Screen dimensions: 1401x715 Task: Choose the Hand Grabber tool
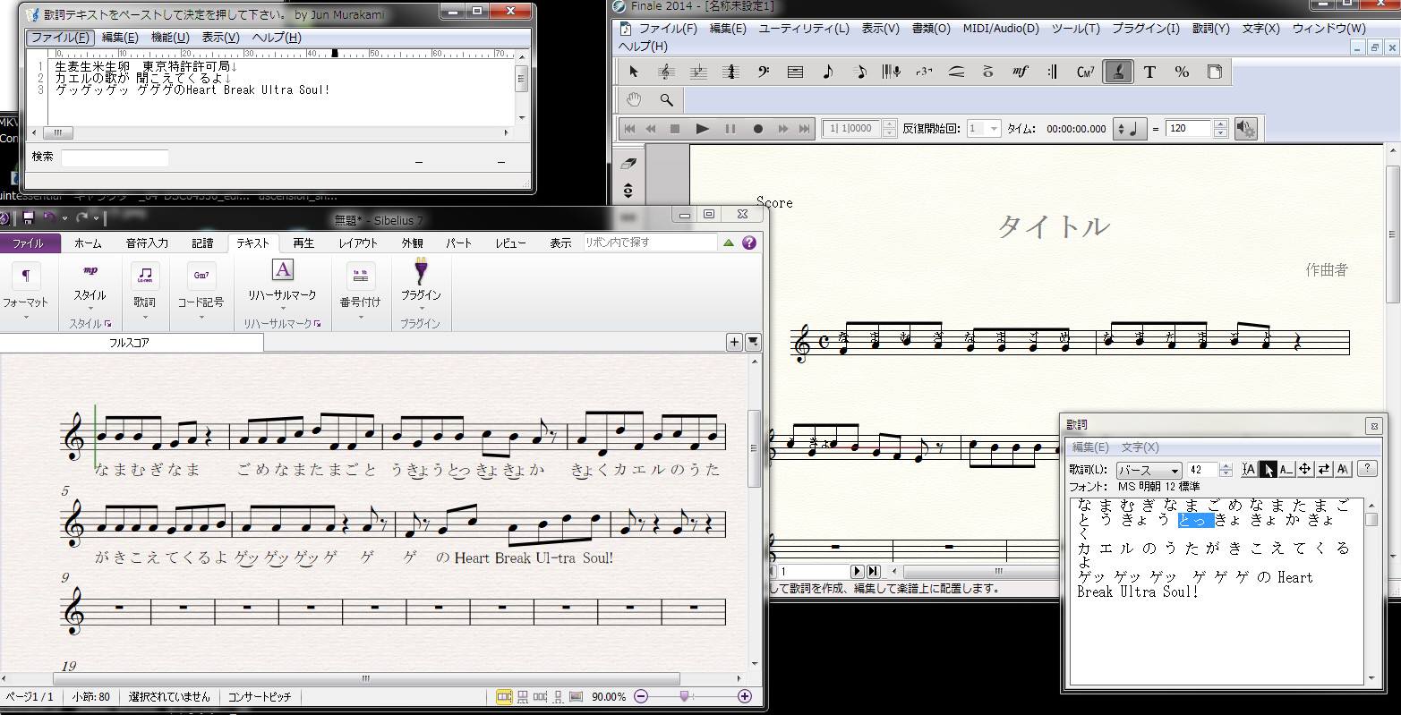(634, 99)
